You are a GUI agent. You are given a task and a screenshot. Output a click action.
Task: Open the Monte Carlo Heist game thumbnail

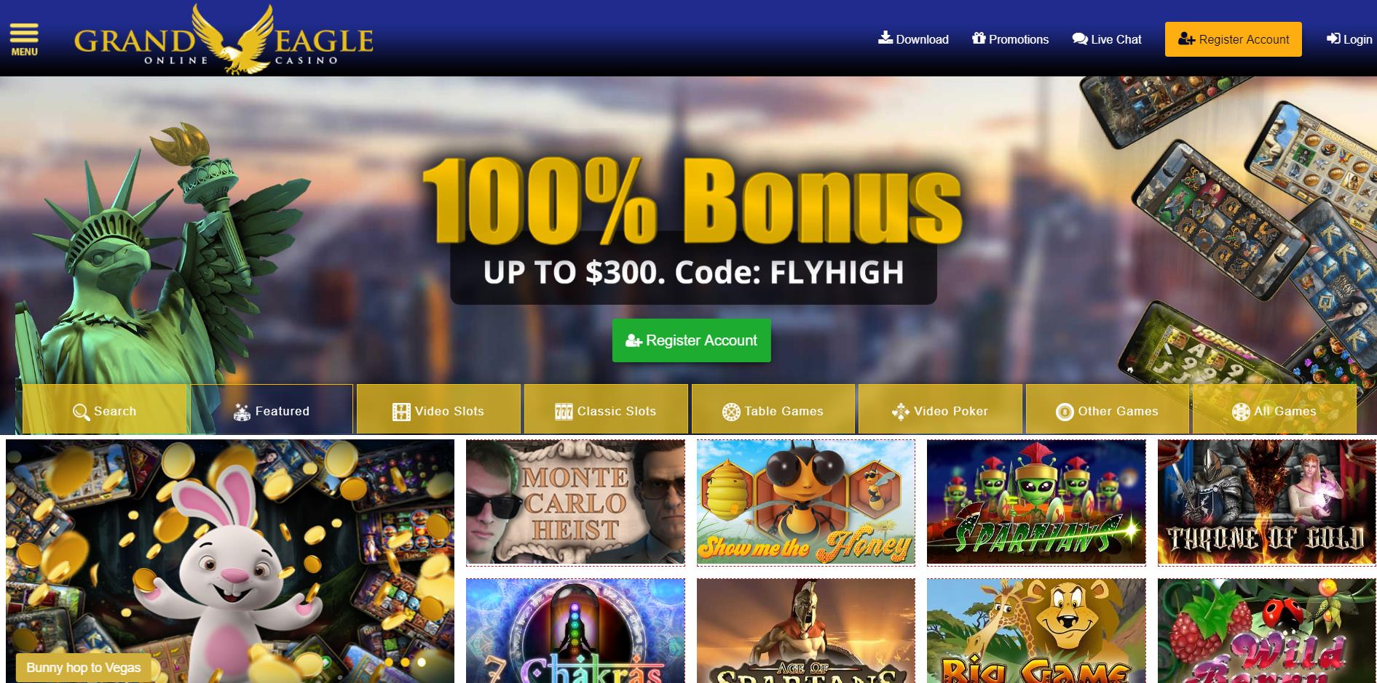pos(575,502)
